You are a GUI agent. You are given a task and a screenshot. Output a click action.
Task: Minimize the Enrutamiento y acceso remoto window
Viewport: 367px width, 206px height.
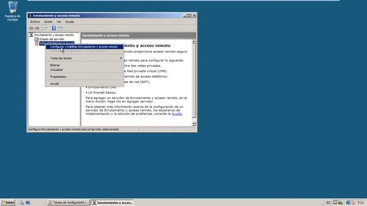185,15
